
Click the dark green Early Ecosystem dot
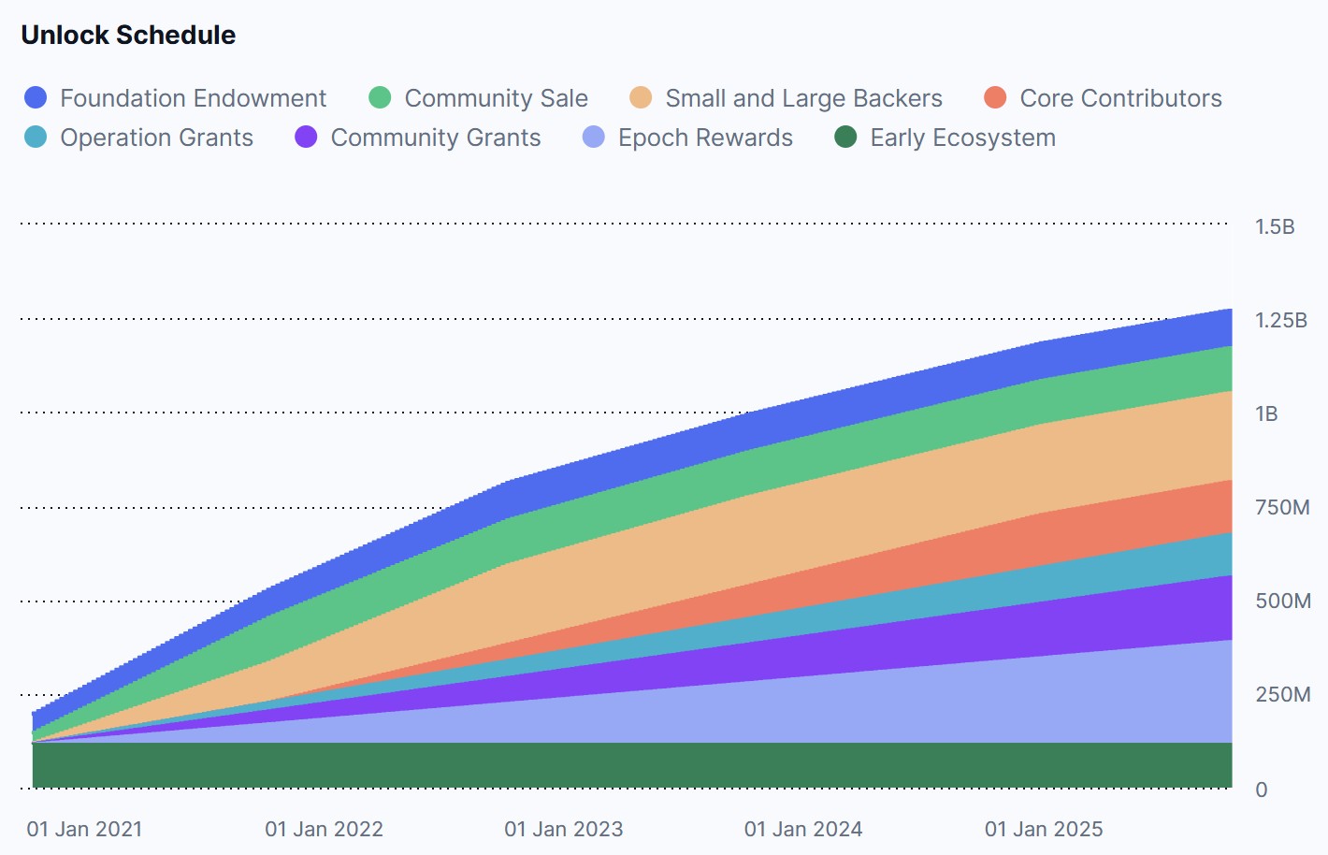point(845,137)
